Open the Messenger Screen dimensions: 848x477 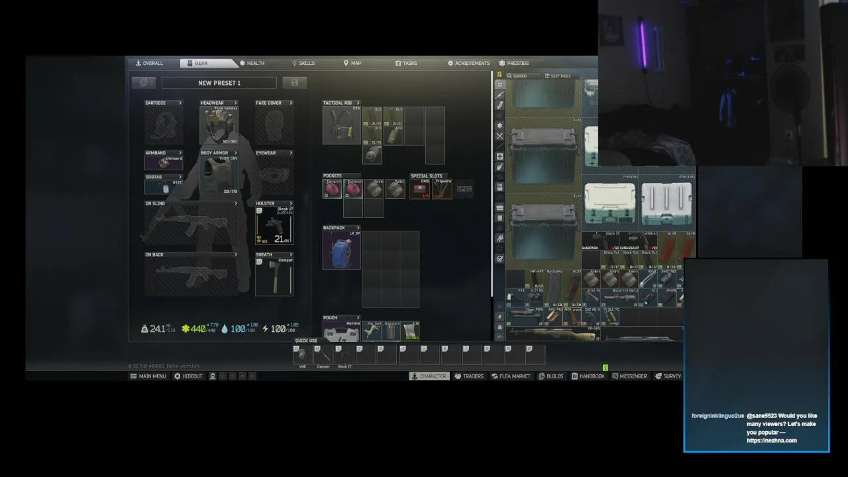point(629,376)
